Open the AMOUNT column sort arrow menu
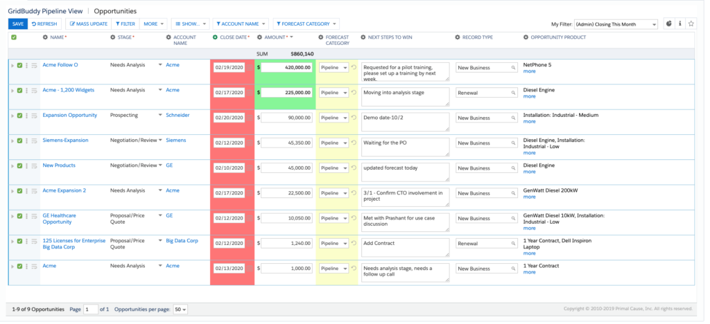710x324 pixels. [292, 37]
